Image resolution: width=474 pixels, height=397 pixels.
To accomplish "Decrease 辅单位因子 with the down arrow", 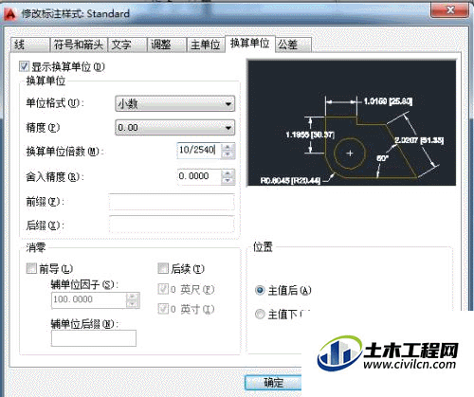I will [x=133, y=303].
